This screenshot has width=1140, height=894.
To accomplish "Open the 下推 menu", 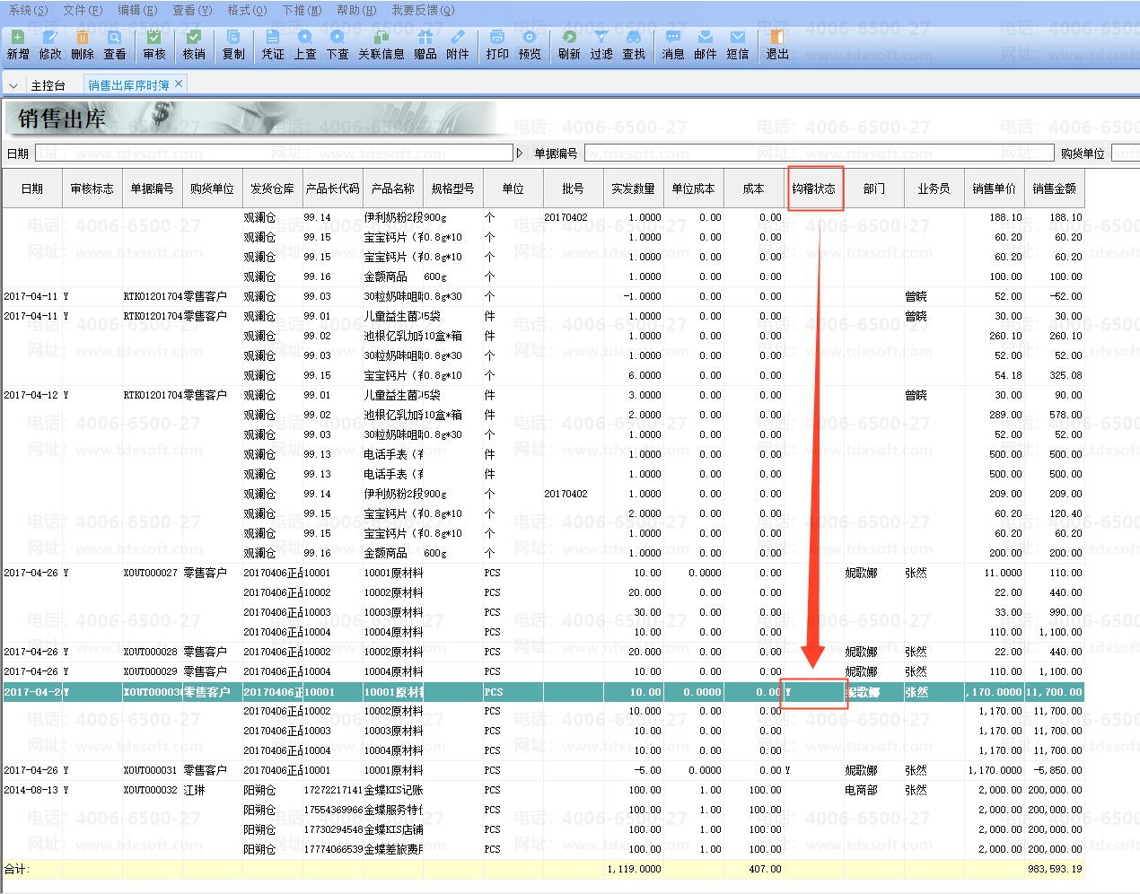I will pos(301,10).
